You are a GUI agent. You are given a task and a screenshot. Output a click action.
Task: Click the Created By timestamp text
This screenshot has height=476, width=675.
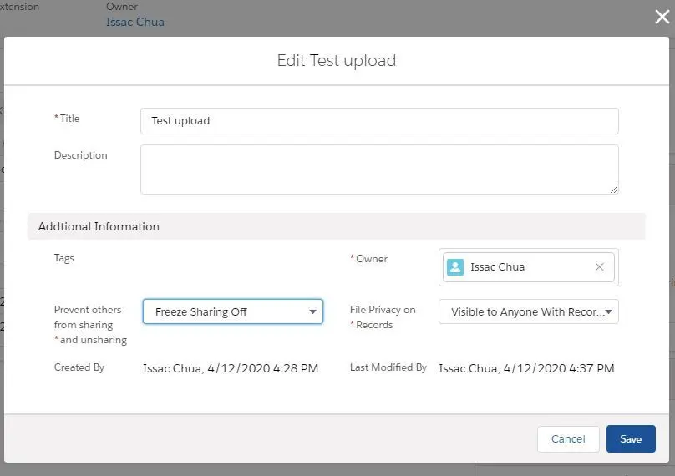(x=231, y=368)
